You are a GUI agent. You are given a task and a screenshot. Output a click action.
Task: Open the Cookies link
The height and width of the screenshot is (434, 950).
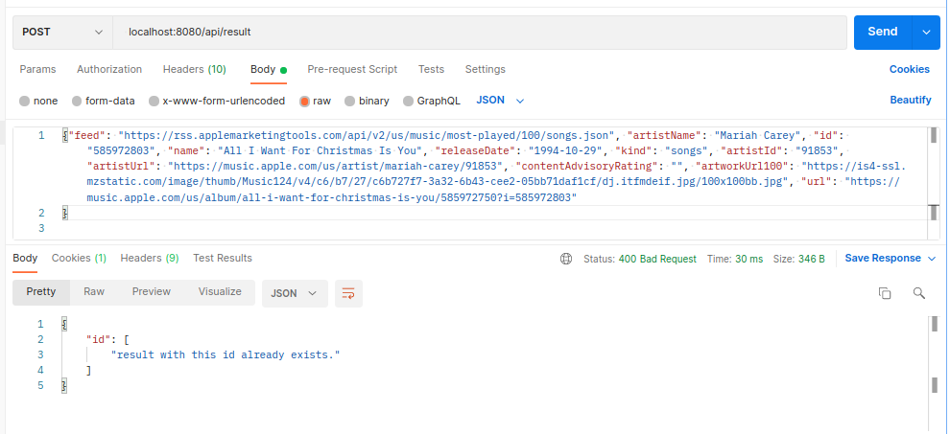point(910,69)
